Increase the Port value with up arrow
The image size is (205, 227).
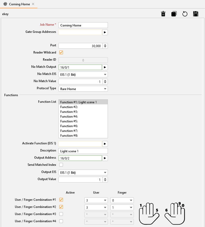tap(105, 45)
